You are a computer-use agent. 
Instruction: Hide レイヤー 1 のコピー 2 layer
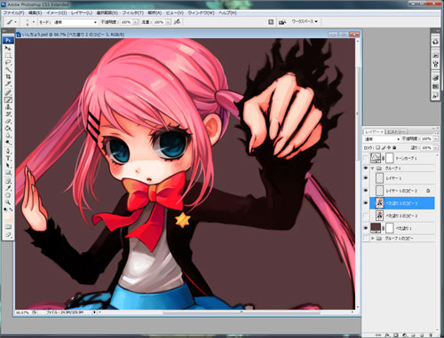366,191
